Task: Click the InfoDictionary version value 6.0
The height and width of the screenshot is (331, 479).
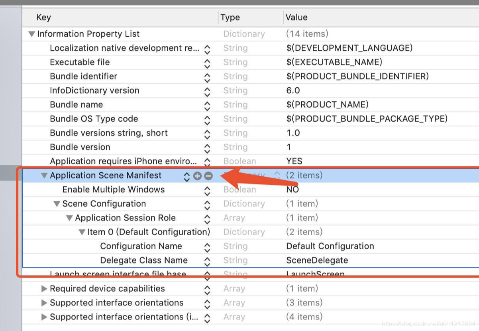Action: coord(293,91)
